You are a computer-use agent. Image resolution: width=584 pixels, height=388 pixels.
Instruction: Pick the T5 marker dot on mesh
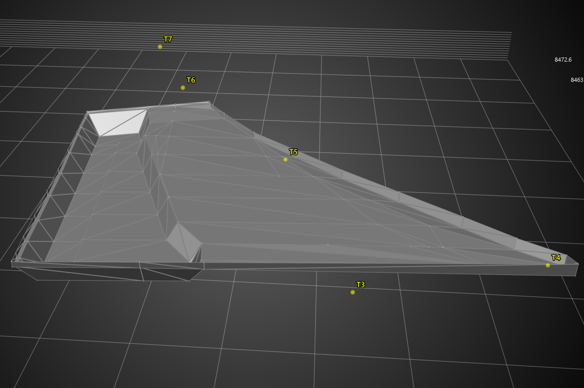285,159
